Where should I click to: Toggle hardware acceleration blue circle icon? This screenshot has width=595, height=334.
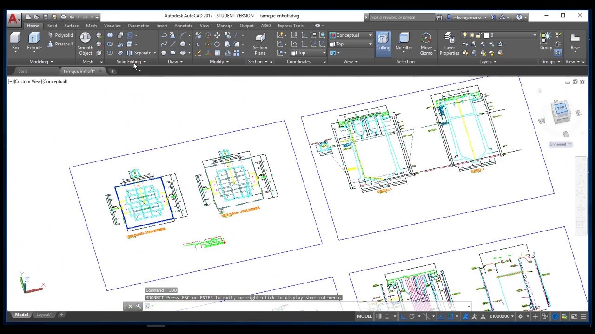click(555, 316)
